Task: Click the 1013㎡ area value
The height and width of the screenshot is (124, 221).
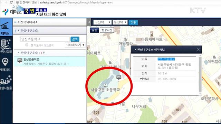Action: 162,73
